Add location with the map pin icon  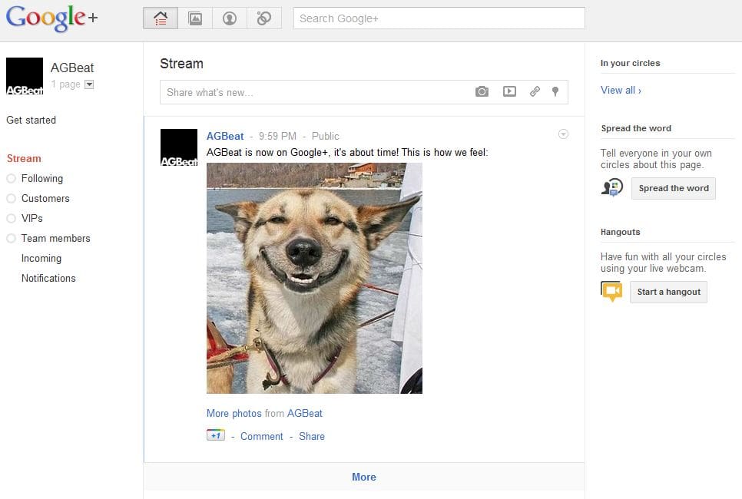(x=555, y=92)
